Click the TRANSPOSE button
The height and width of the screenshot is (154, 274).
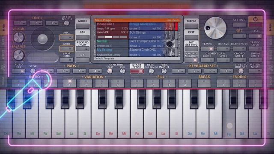coord(239,49)
